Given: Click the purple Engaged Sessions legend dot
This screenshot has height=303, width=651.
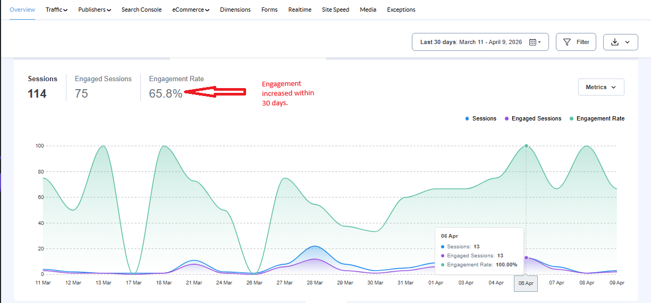Looking at the screenshot, I should (x=506, y=118).
